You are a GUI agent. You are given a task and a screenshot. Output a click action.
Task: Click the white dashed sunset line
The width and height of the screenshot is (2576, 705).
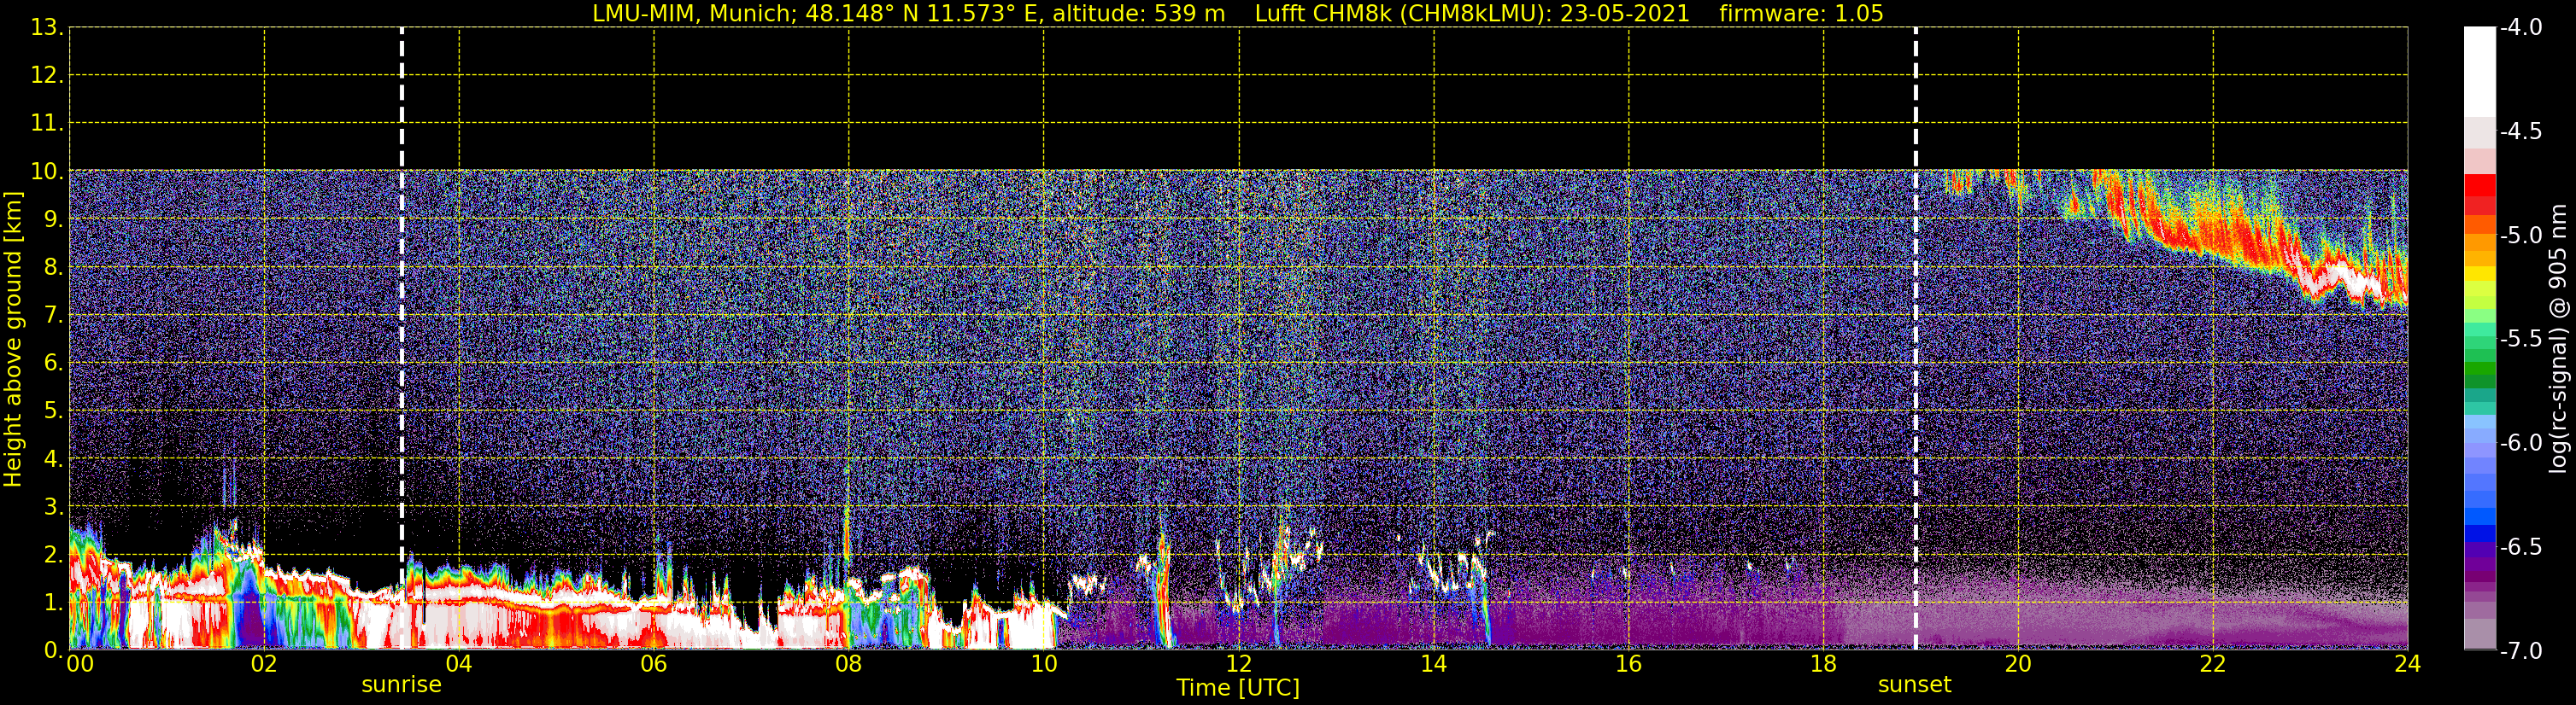tap(1916, 300)
